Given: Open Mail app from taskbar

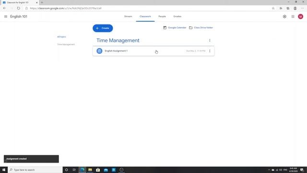Looking at the screenshot, I should [x=106, y=170].
